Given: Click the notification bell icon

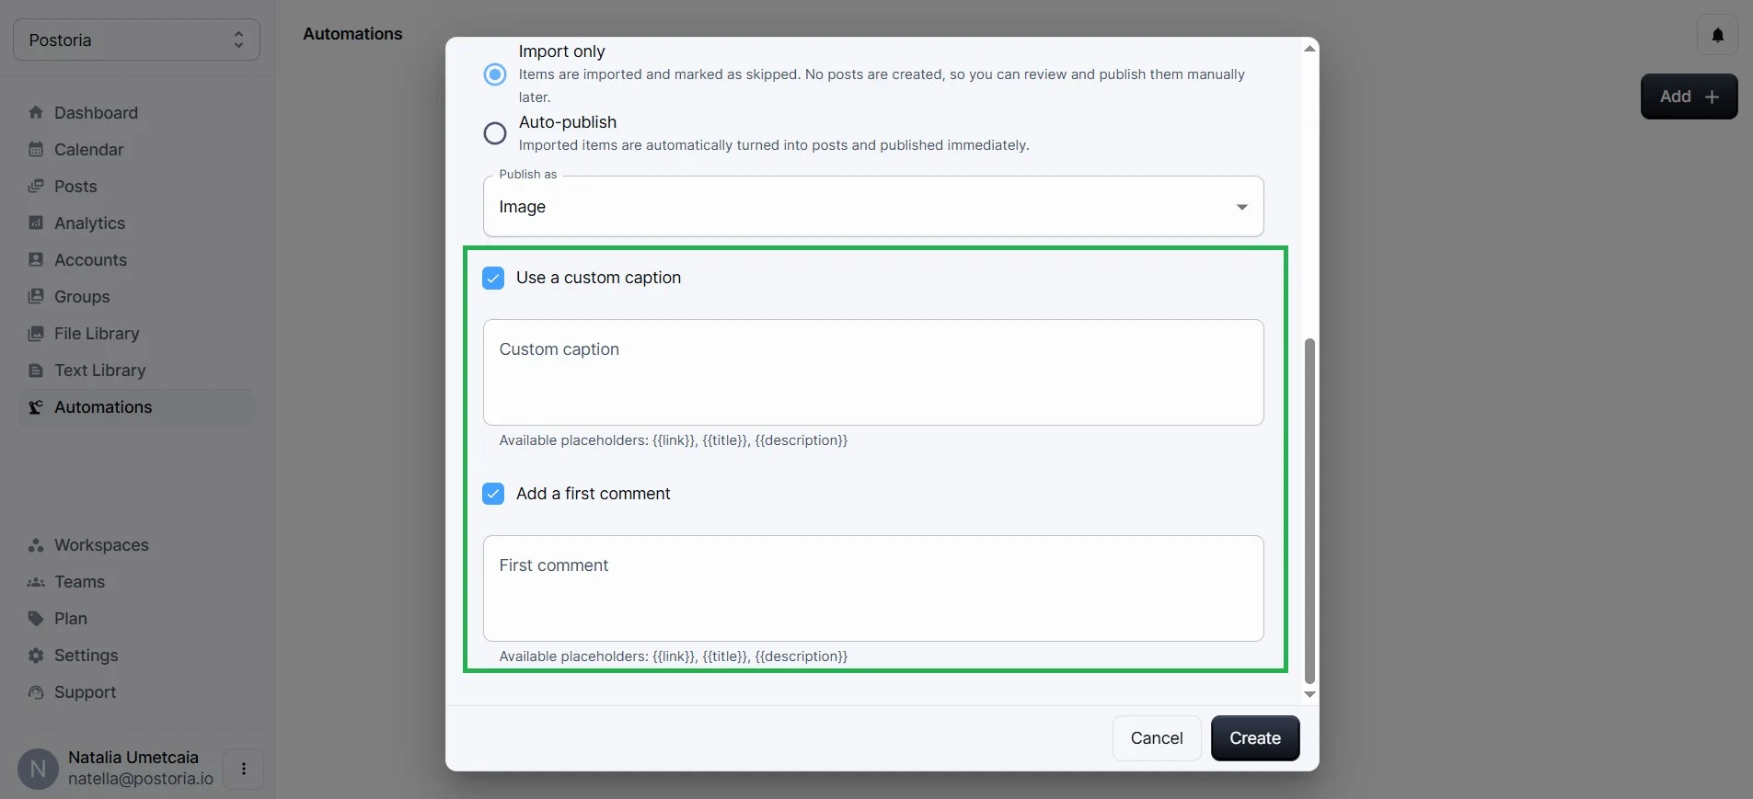Looking at the screenshot, I should click(x=1717, y=35).
